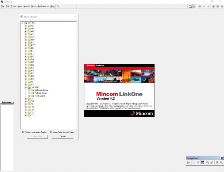Select the TS tree entry
This screenshot has height=172, width=224.
click(x=32, y=113)
